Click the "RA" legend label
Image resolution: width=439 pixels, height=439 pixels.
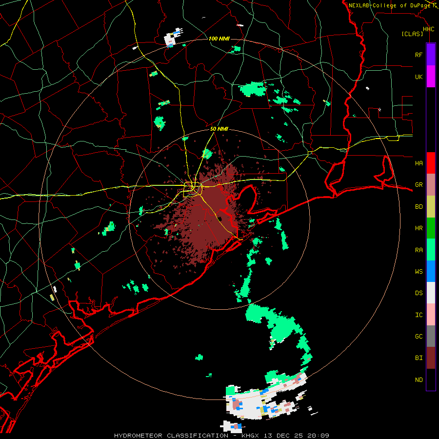pyautogui.click(x=419, y=250)
